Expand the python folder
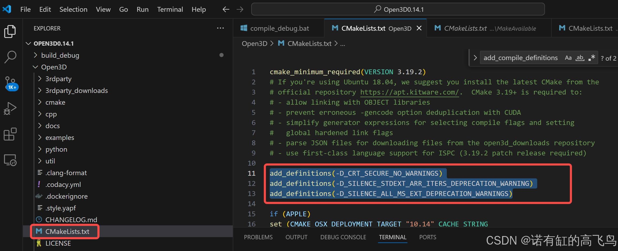This screenshot has height=251, width=618. pyautogui.click(x=40, y=149)
